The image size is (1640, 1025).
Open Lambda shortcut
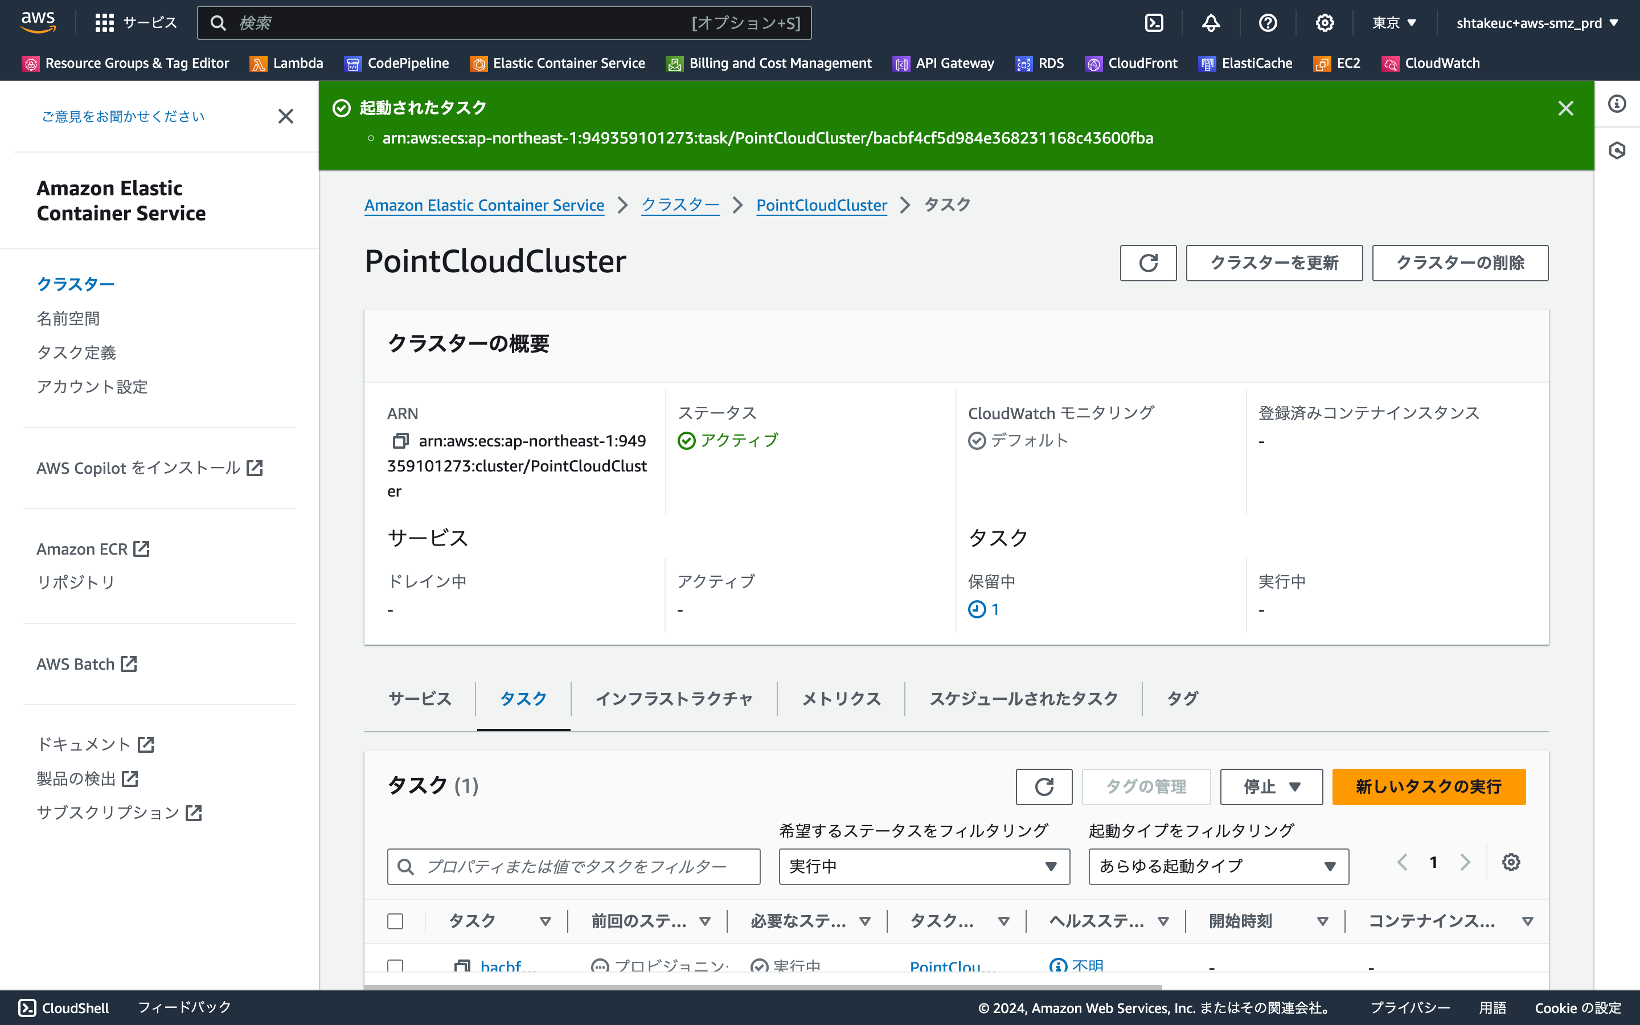coord(286,63)
